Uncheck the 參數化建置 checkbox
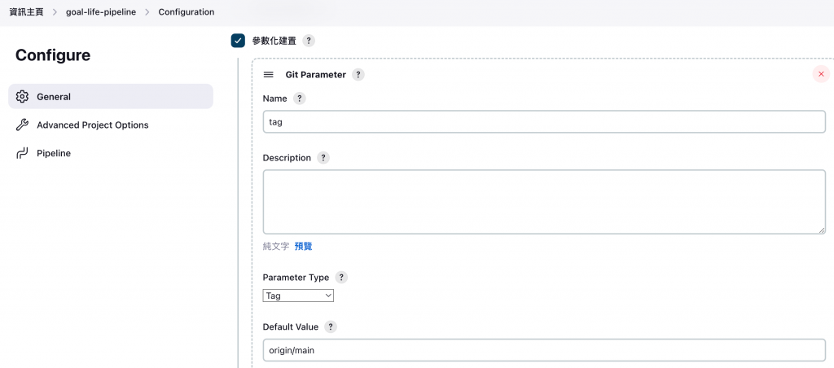The image size is (834, 368). click(238, 41)
